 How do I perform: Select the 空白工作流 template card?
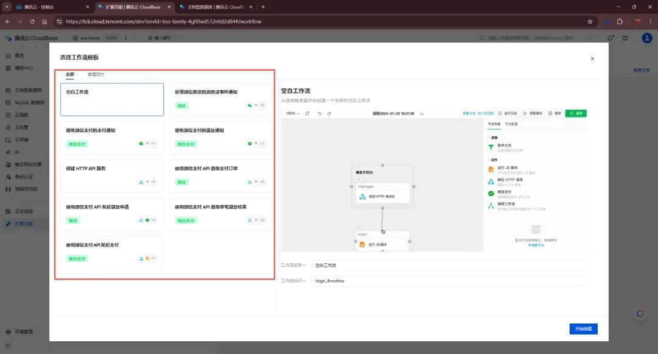pos(112,99)
